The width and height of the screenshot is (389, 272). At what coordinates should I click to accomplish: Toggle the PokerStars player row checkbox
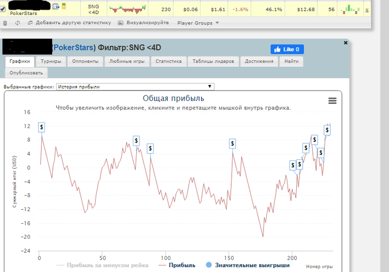[3, 9]
